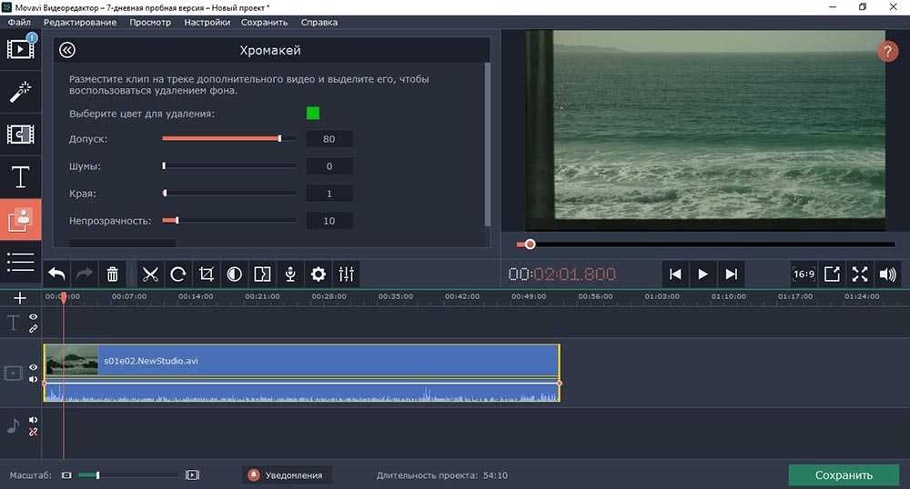910x489 pixels.
Task: Pick the green chroma key color swatch
Action: [313, 114]
